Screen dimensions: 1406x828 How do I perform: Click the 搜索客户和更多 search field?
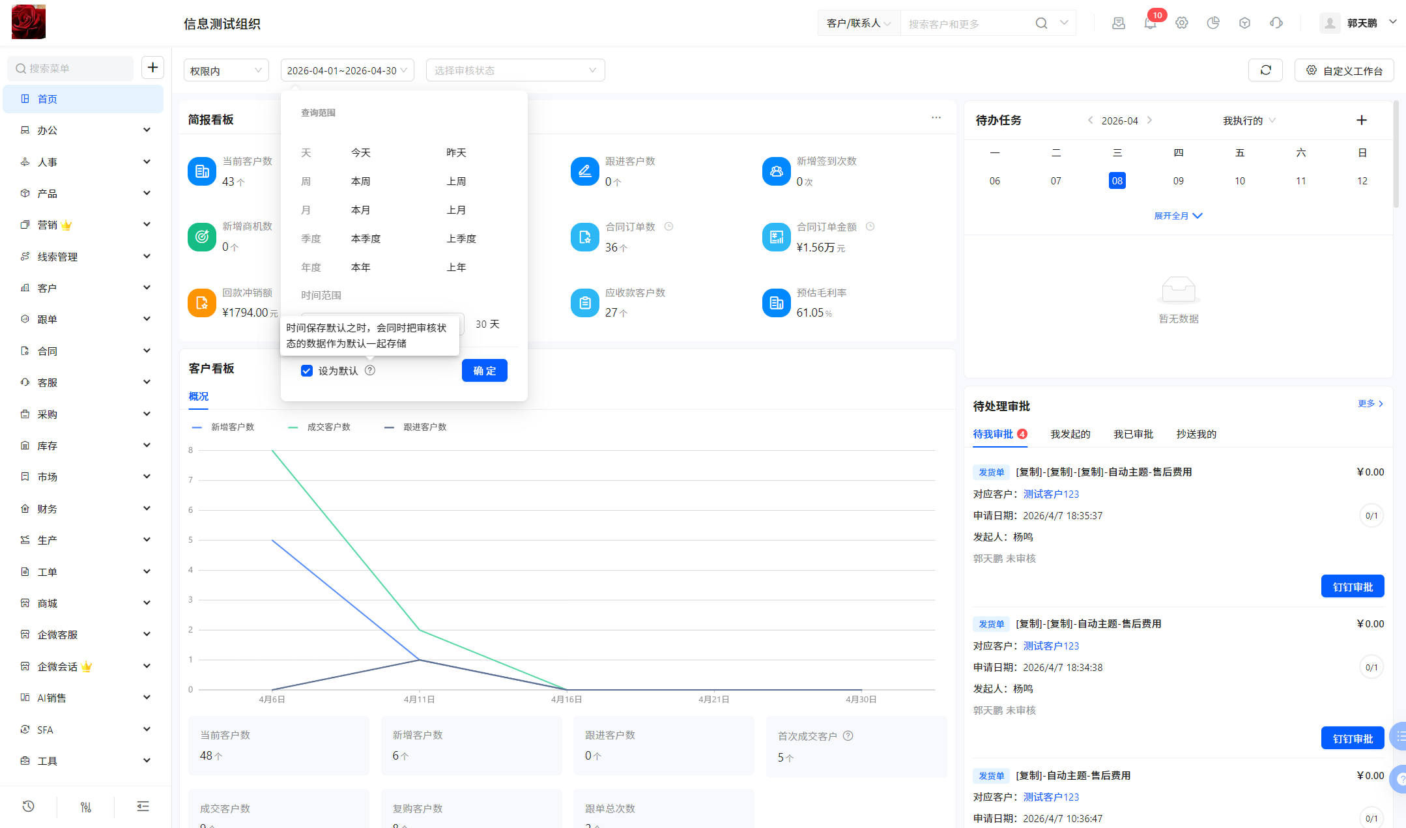968,23
